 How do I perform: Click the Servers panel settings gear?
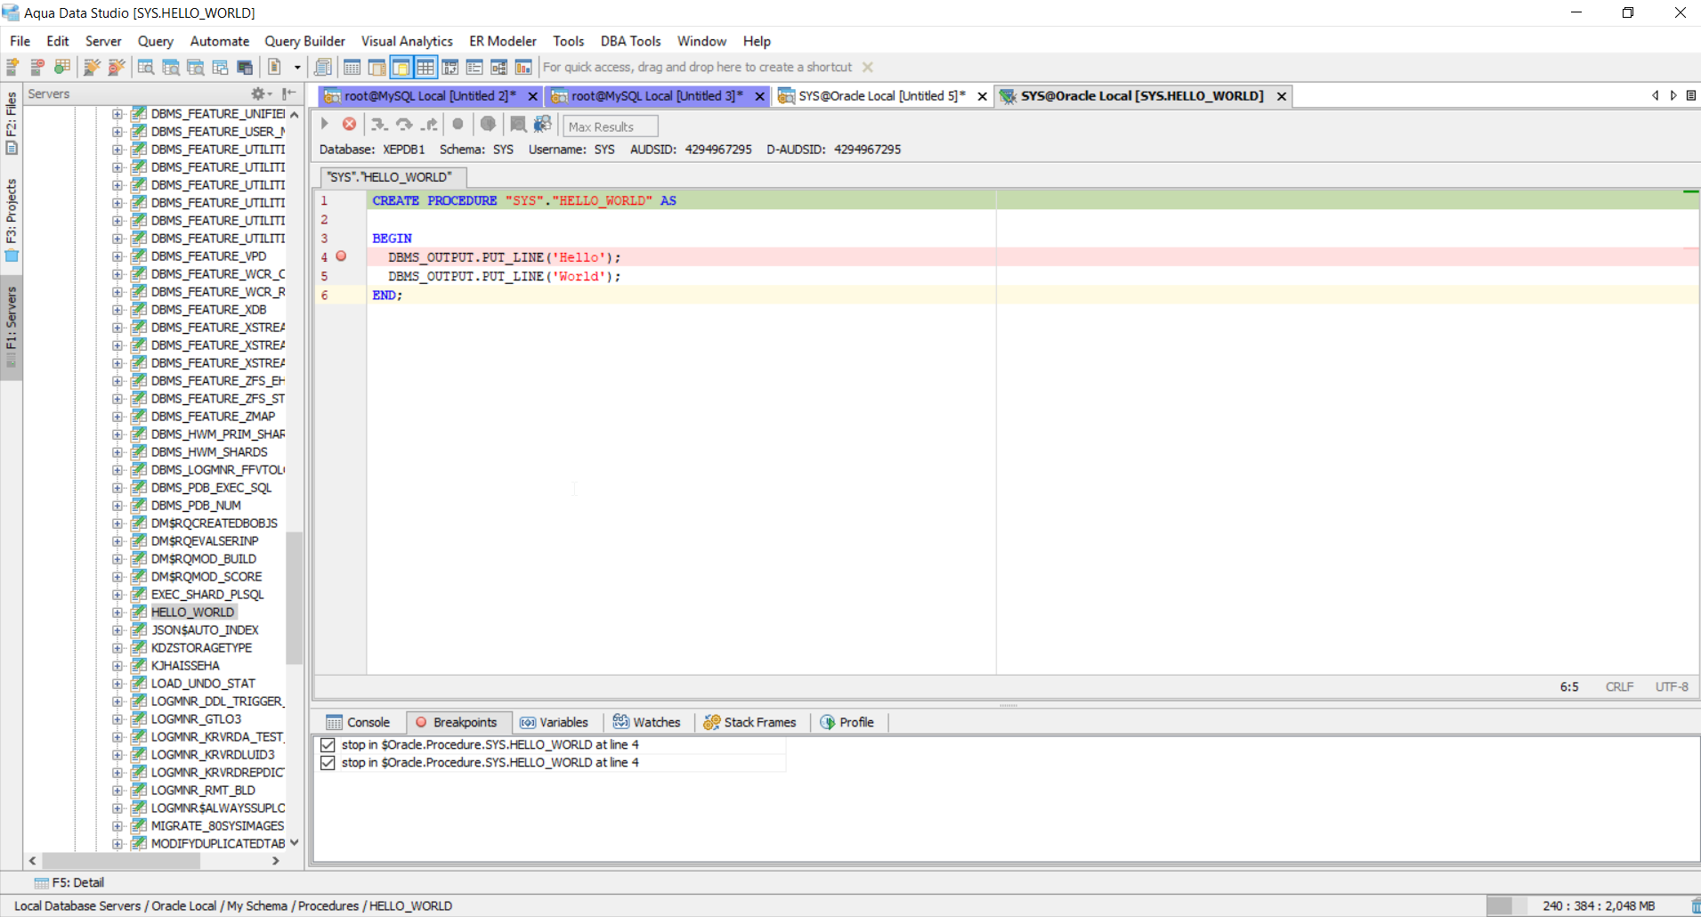tap(259, 93)
